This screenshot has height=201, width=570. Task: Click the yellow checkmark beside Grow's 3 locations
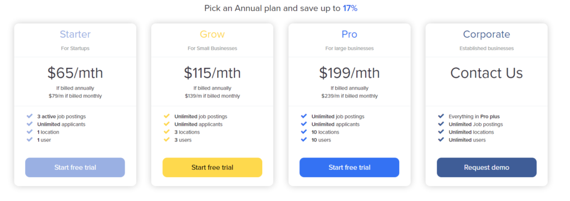tap(167, 131)
